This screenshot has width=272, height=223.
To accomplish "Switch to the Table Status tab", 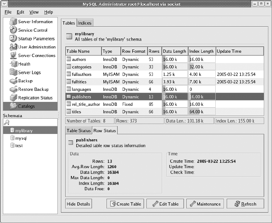I will pos(79,131).
